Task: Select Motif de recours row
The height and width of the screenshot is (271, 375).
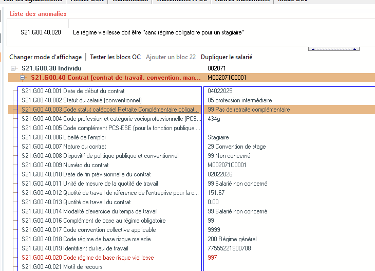Action: [x=62, y=267]
